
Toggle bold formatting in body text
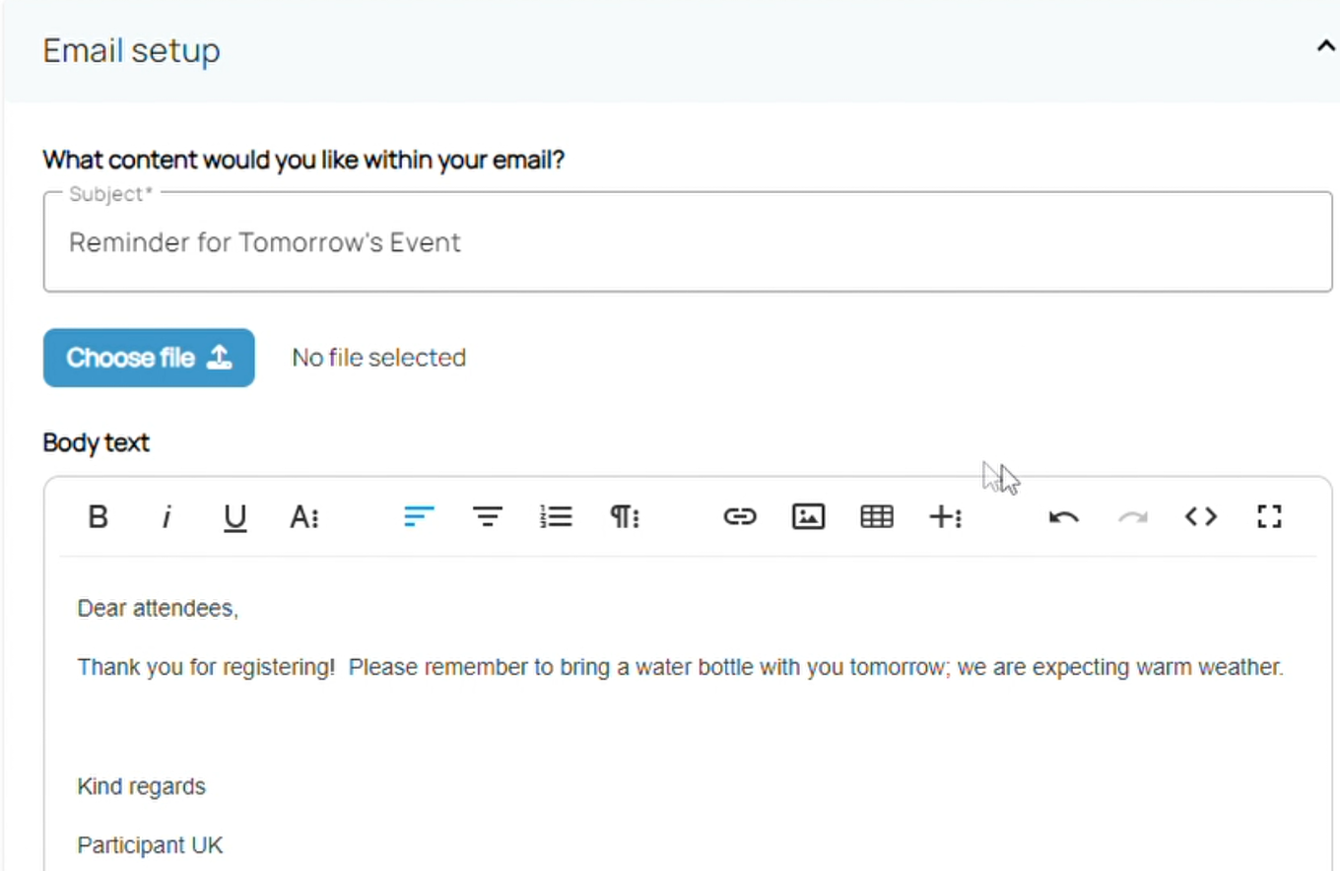(x=98, y=516)
